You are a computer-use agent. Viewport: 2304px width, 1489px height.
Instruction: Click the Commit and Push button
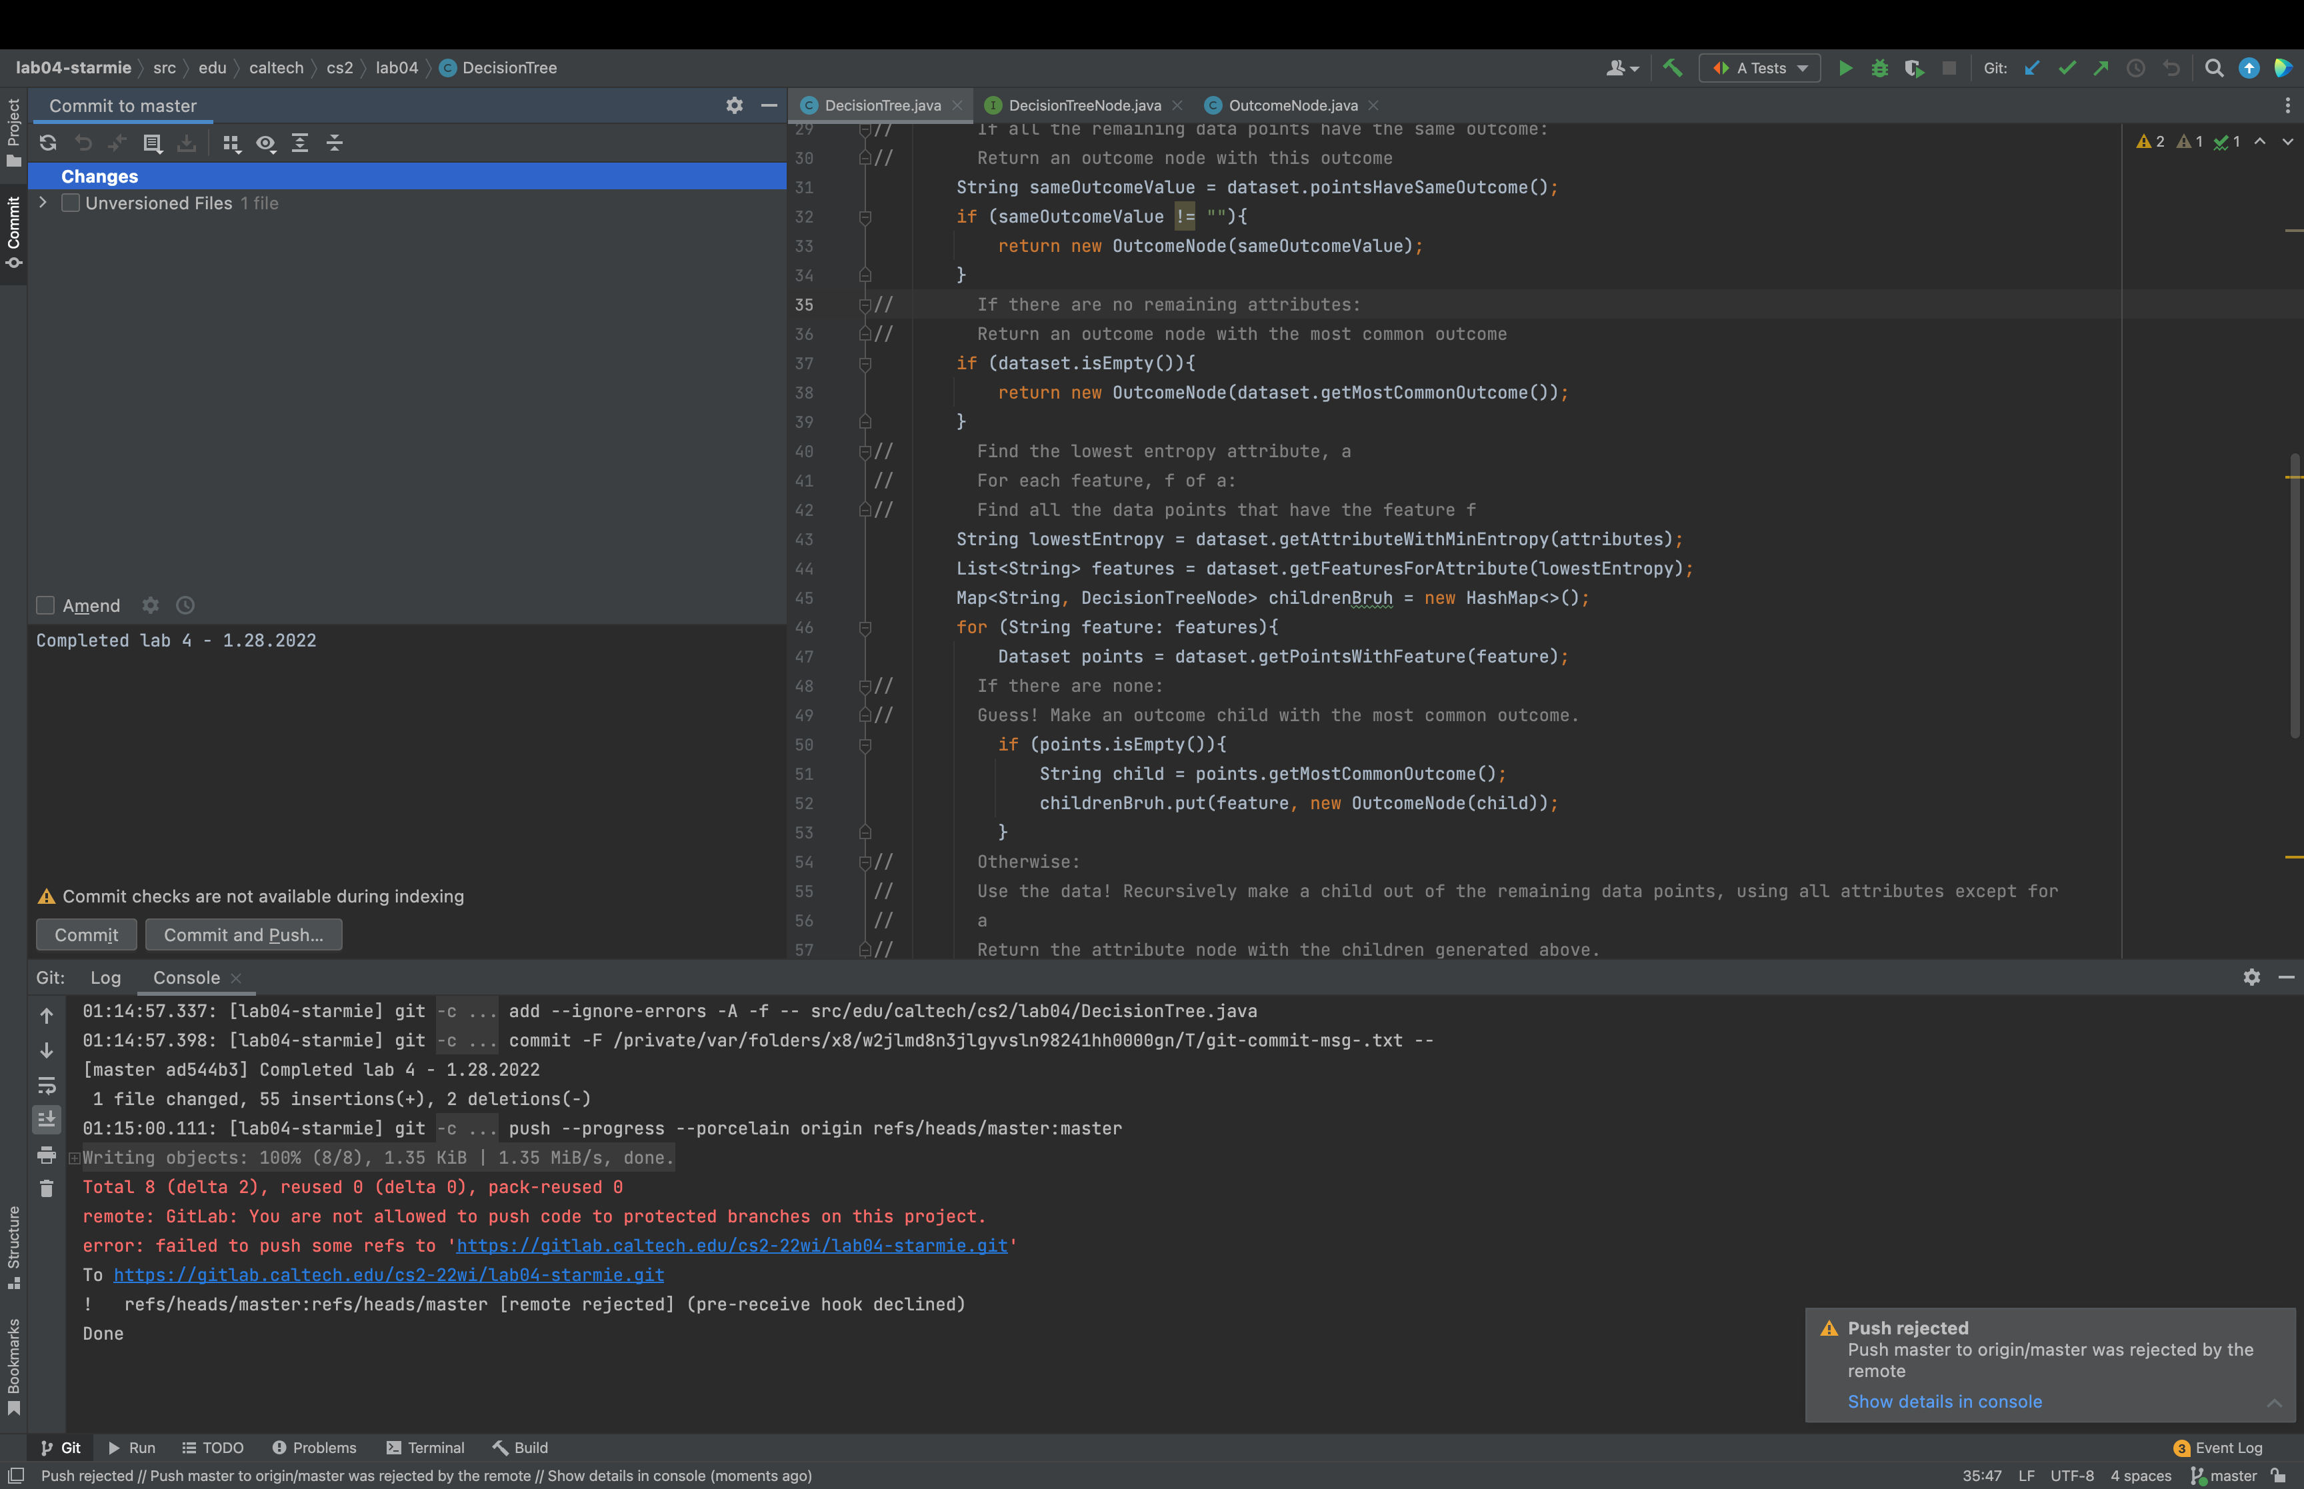pyautogui.click(x=243, y=935)
